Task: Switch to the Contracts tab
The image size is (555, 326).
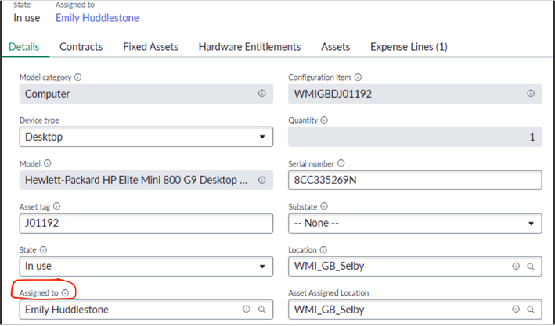Action: coord(81,47)
